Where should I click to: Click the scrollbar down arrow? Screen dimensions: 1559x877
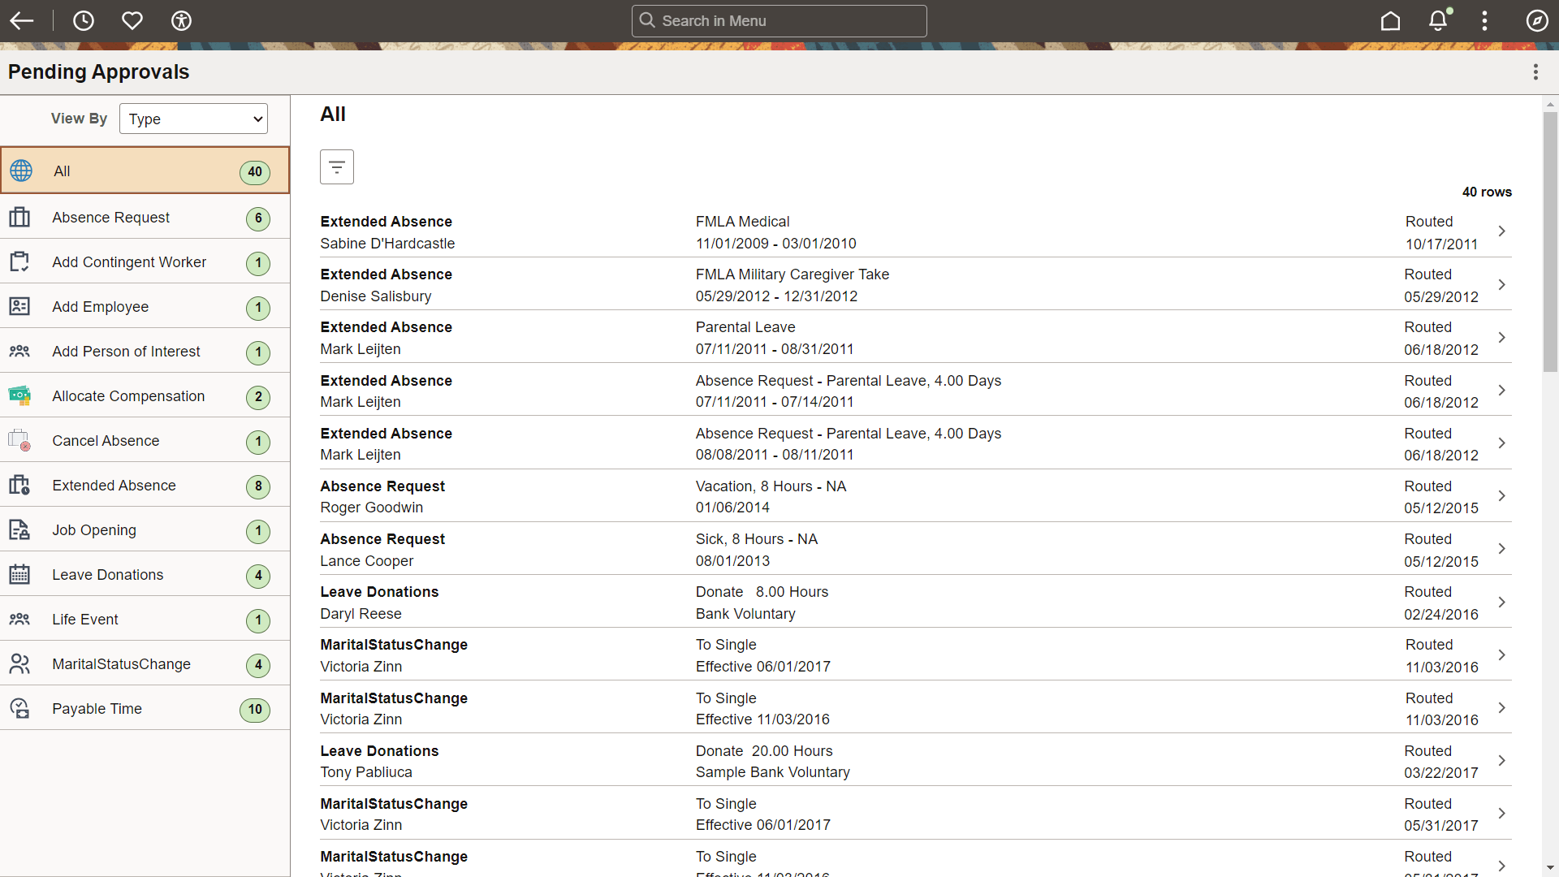pyautogui.click(x=1550, y=867)
